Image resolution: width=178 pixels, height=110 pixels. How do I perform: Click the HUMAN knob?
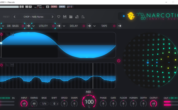(133, 104)
